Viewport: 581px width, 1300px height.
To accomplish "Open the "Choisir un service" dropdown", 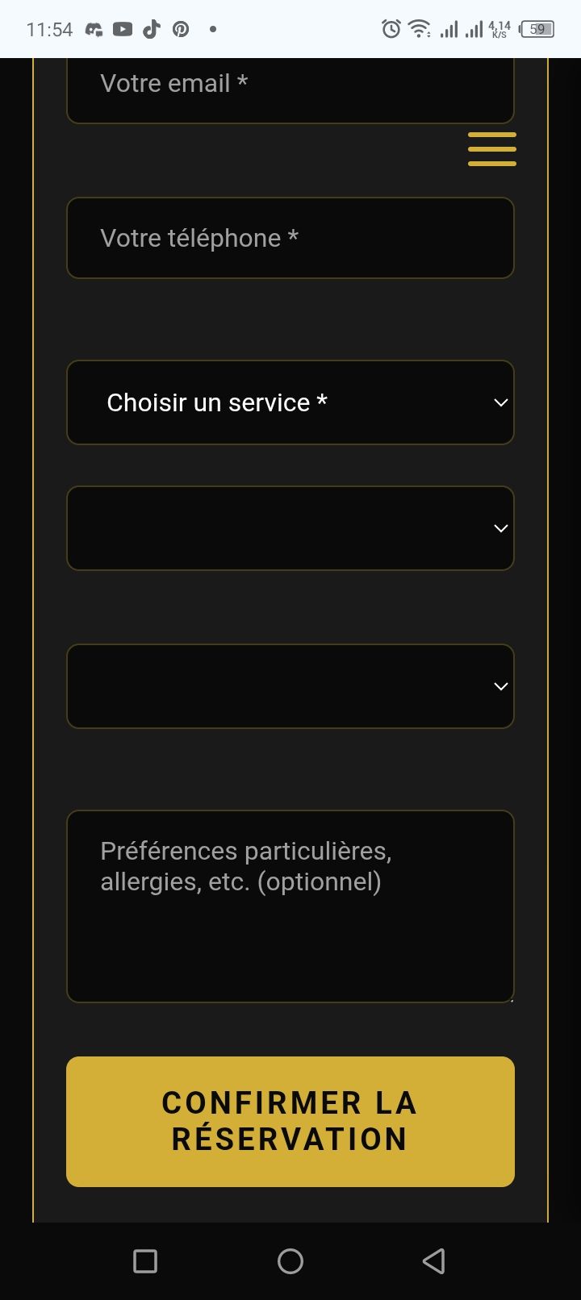I will [290, 402].
